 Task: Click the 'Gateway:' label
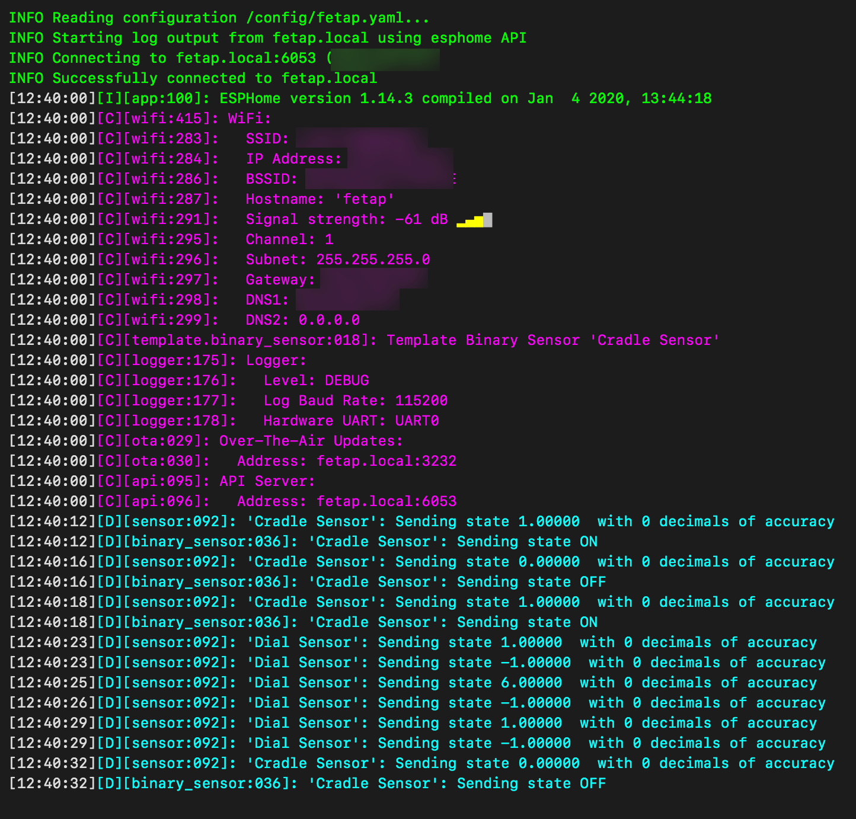281,280
